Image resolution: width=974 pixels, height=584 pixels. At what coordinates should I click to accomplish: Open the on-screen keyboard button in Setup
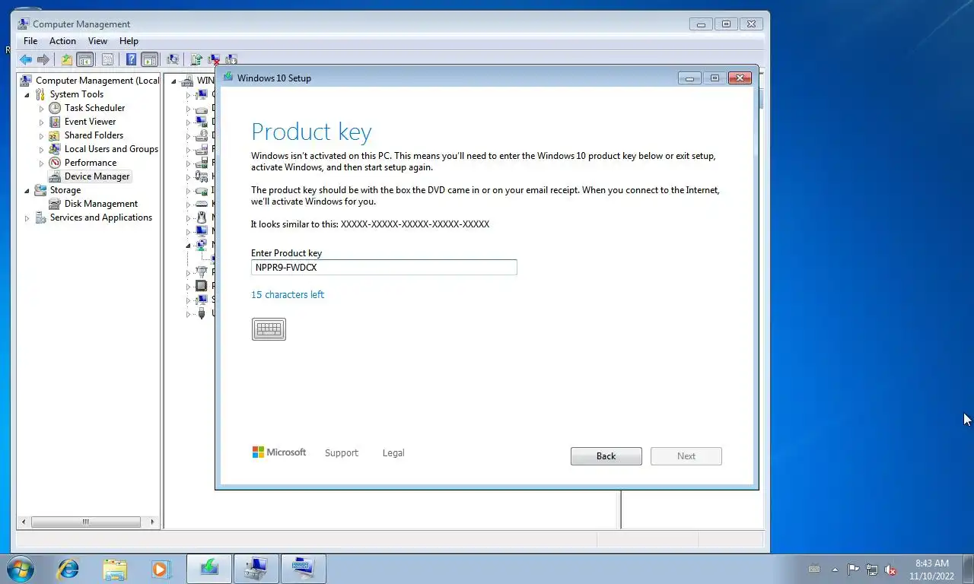click(x=269, y=328)
